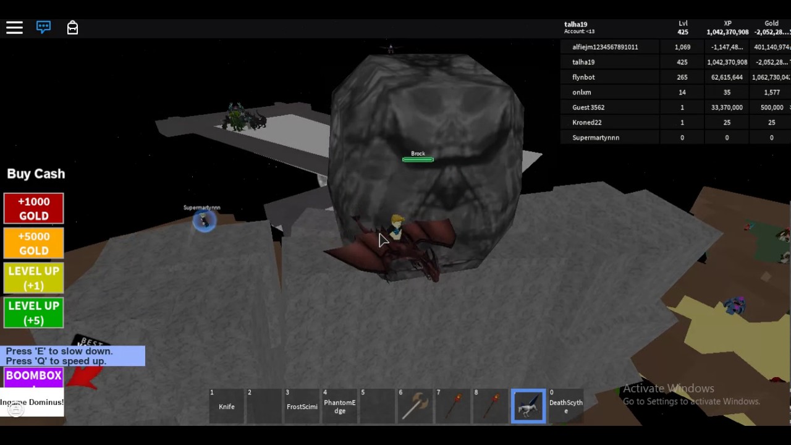Click the Lvl leaderboard column header
791x445 pixels.
pyautogui.click(x=683, y=23)
